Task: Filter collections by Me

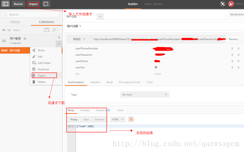Action: coord(9,30)
